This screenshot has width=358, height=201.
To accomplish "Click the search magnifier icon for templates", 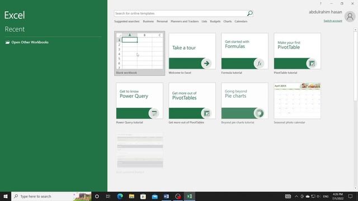I will point(250,13).
